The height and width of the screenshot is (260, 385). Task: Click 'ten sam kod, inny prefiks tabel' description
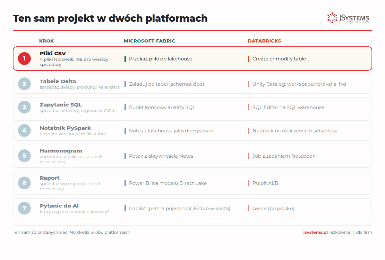tap(73, 134)
